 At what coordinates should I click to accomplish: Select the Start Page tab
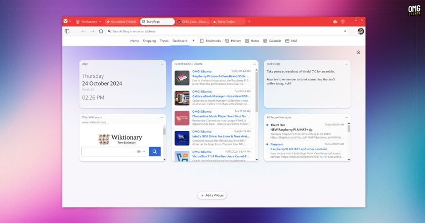(x=157, y=22)
